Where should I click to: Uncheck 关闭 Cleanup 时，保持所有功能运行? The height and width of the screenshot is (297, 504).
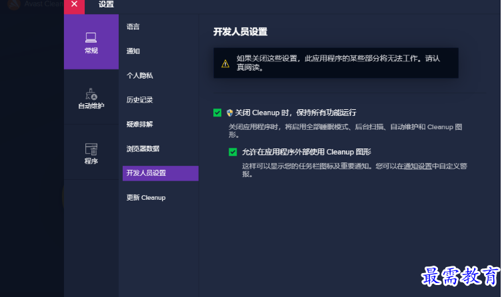point(217,113)
